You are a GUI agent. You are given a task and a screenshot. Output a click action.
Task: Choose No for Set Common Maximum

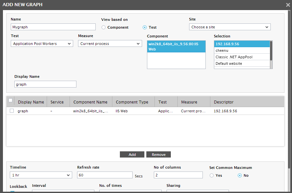click(x=240, y=175)
